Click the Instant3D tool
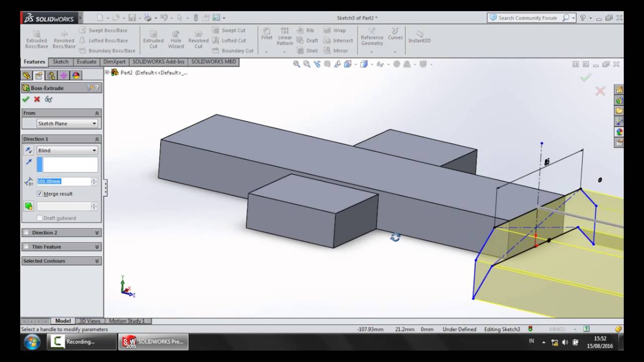644x362 pixels. [420, 36]
